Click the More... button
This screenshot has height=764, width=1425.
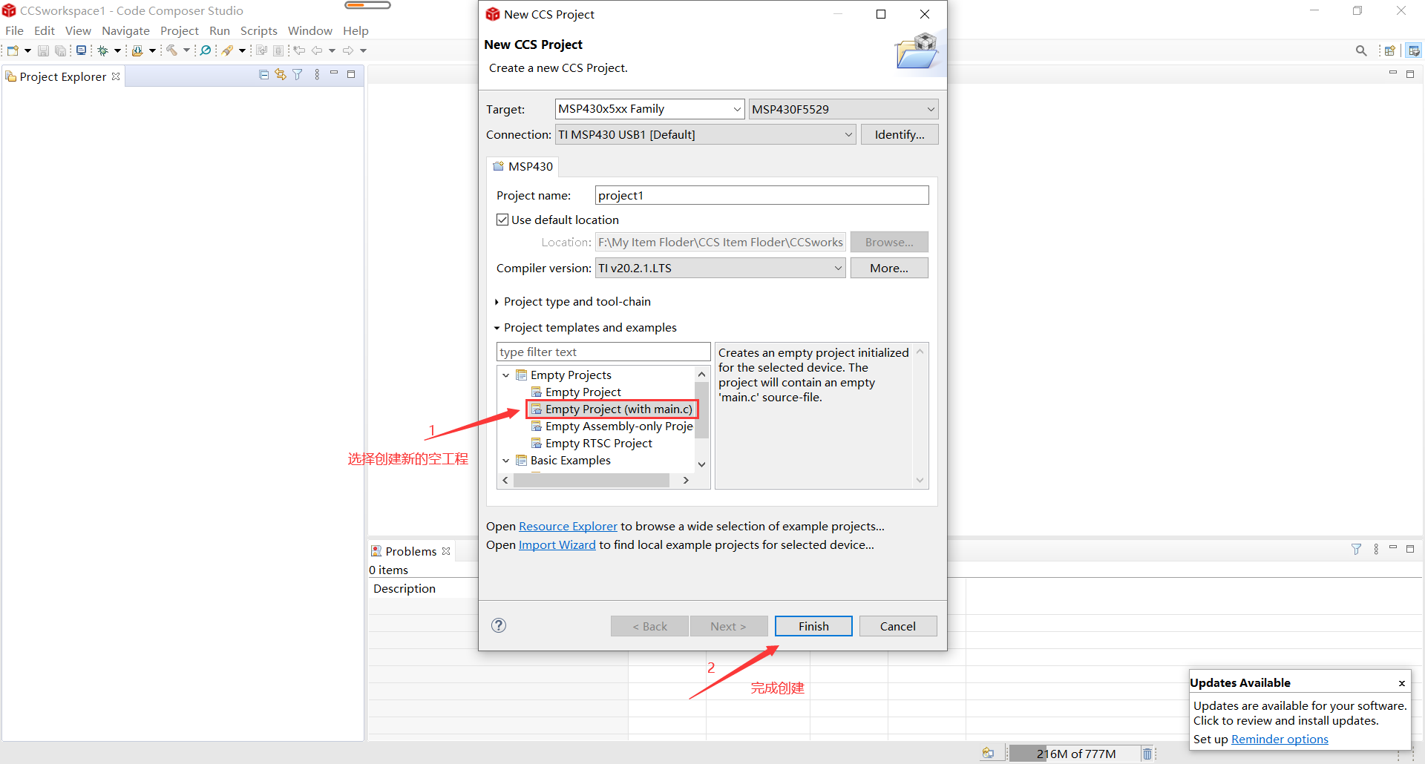[x=889, y=268]
